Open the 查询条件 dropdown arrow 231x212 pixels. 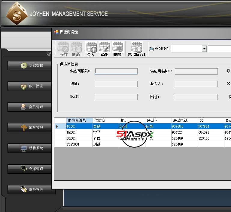coord(204,49)
